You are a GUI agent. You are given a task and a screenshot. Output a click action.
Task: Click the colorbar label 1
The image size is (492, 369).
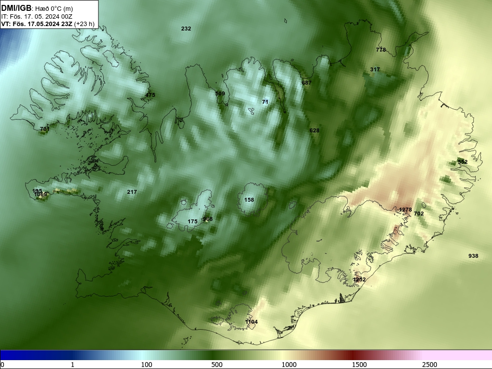(72, 365)
